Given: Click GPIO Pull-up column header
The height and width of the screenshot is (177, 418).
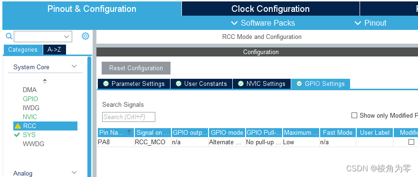Looking at the screenshot, I should coord(264,132).
